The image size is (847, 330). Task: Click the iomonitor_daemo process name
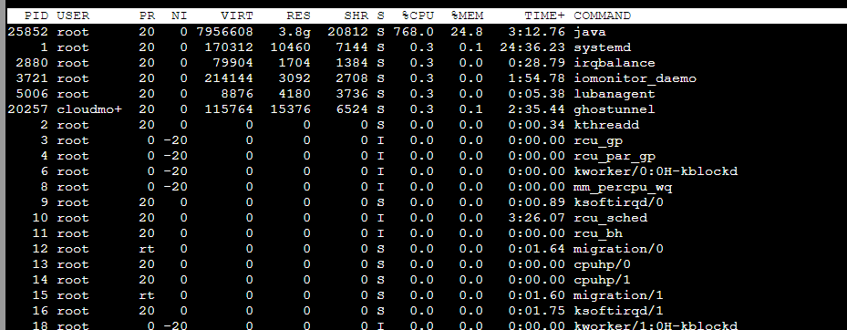click(635, 79)
